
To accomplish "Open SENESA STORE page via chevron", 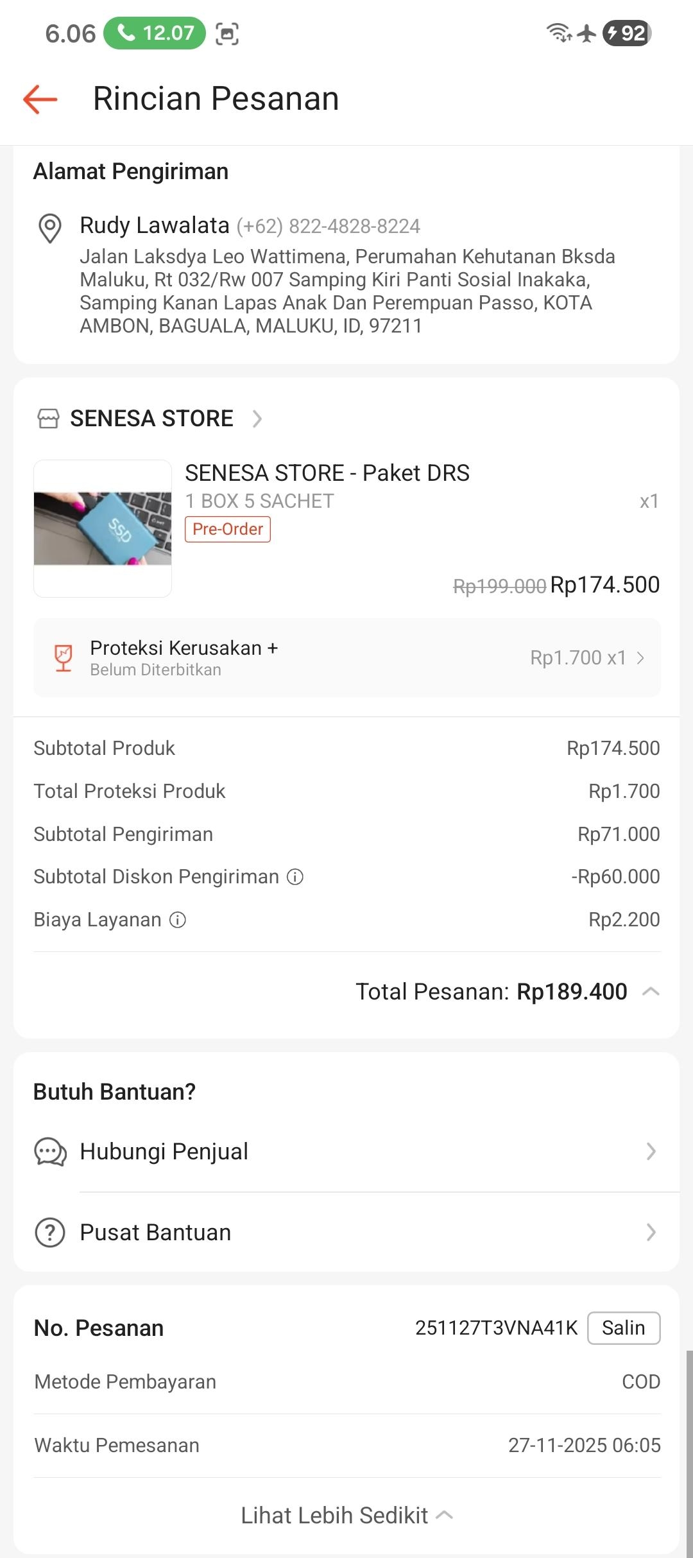I will click(x=257, y=419).
